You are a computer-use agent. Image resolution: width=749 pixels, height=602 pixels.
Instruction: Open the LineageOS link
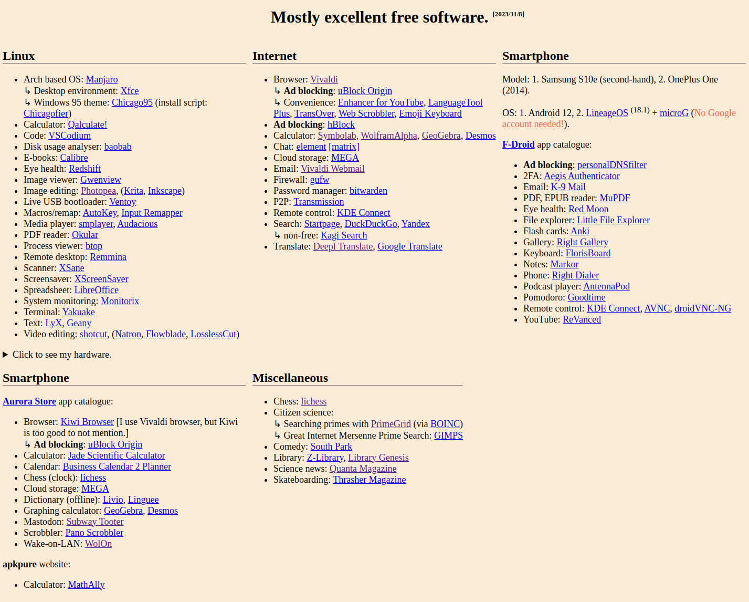[607, 113]
